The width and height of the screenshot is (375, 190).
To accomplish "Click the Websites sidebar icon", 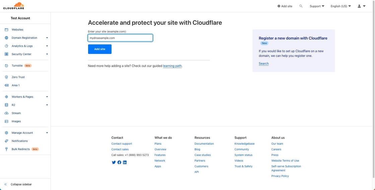I will pyautogui.click(x=6, y=30).
